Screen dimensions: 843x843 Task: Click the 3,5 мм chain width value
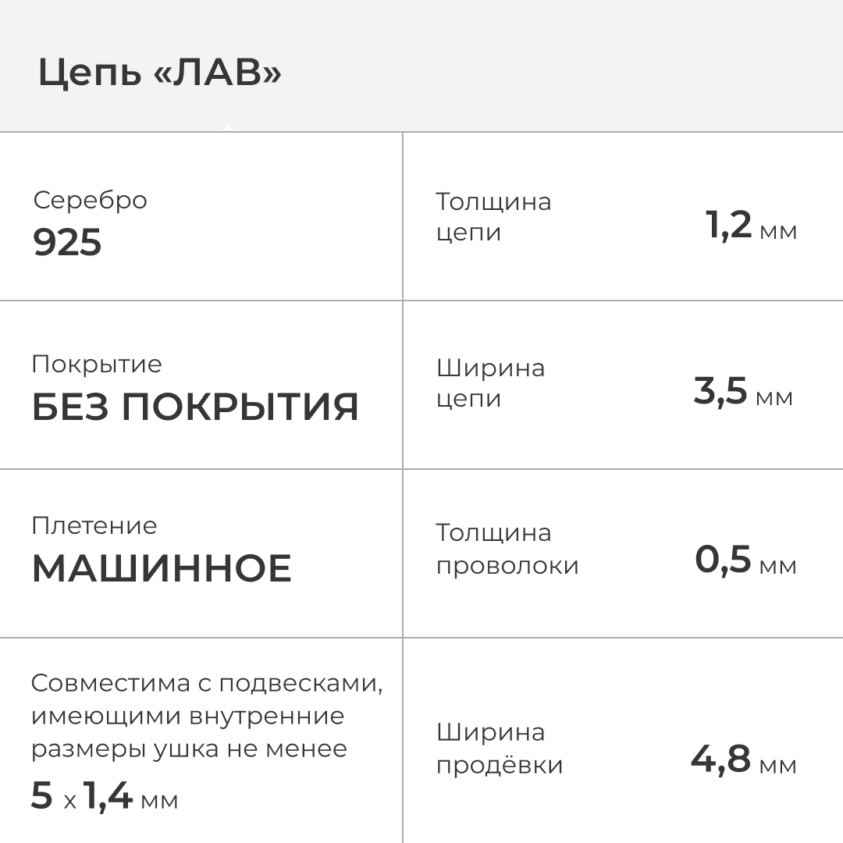(742, 392)
